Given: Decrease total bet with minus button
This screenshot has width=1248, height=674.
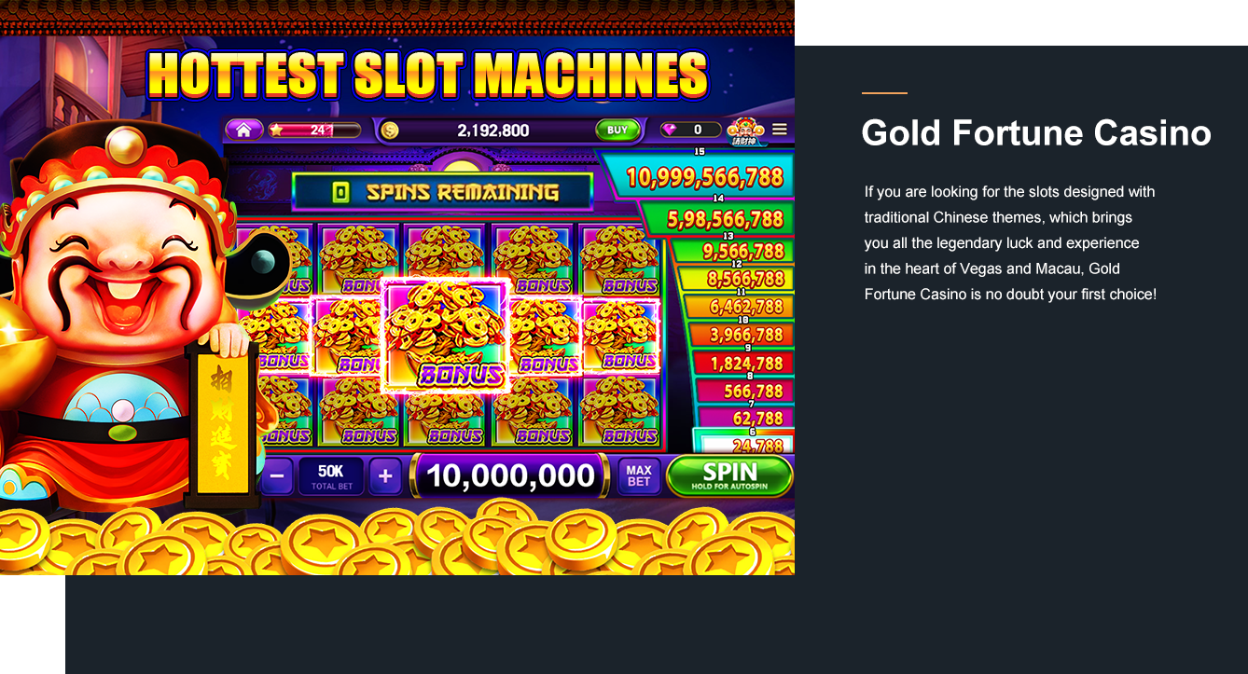Looking at the screenshot, I should point(277,477).
